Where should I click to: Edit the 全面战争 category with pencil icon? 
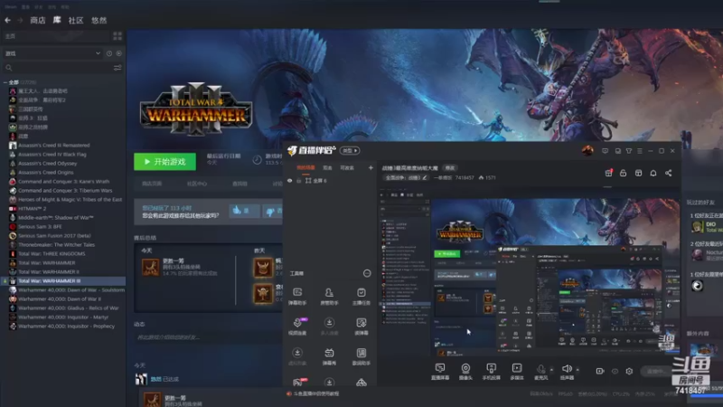pyautogui.click(x=425, y=177)
